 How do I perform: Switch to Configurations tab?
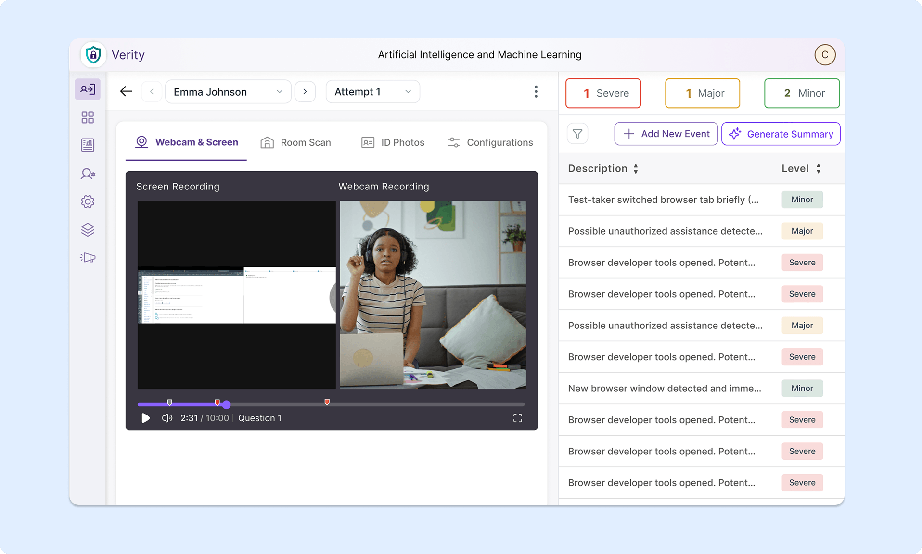coord(490,143)
